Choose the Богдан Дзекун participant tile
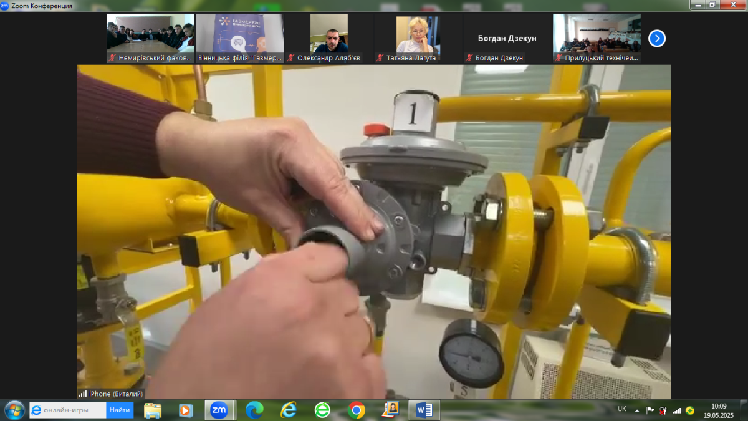Screen dimensions: 748x421 pos(507,38)
